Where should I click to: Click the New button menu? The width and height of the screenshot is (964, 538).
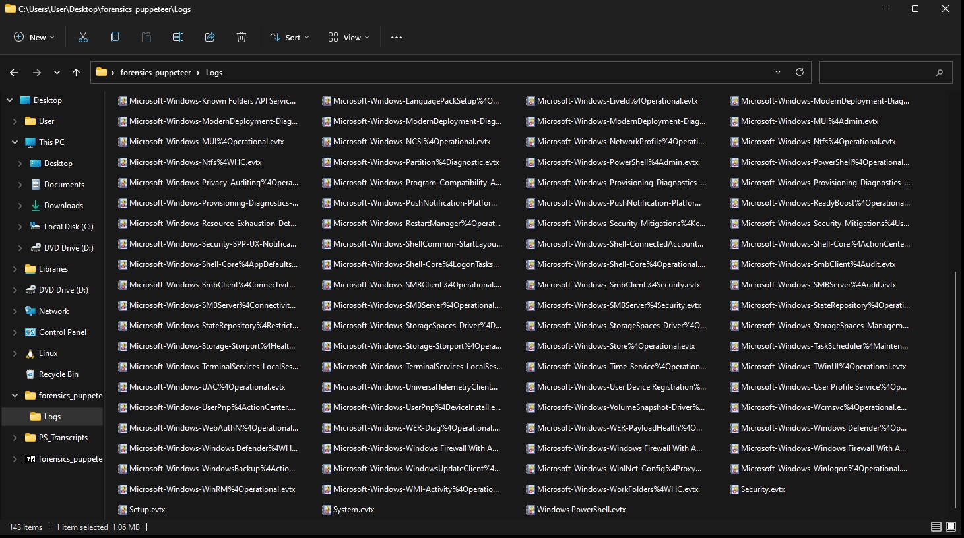pyautogui.click(x=34, y=38)
